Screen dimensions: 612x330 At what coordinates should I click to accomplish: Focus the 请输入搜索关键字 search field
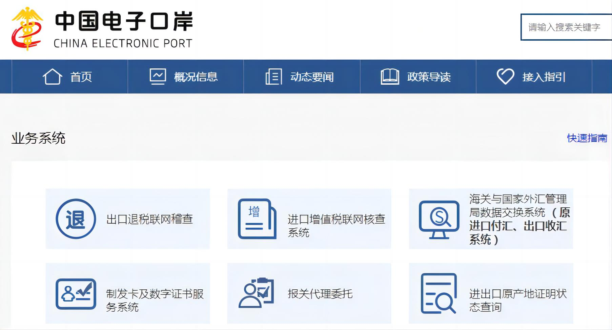coord(566,27)
